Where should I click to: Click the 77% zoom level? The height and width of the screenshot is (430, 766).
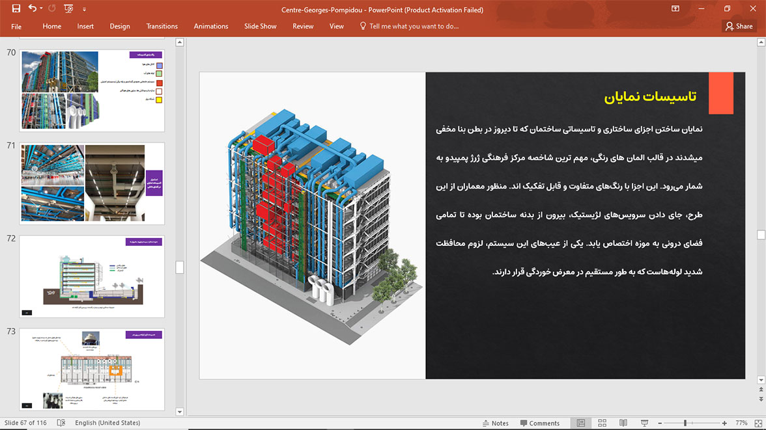[741, 423]
